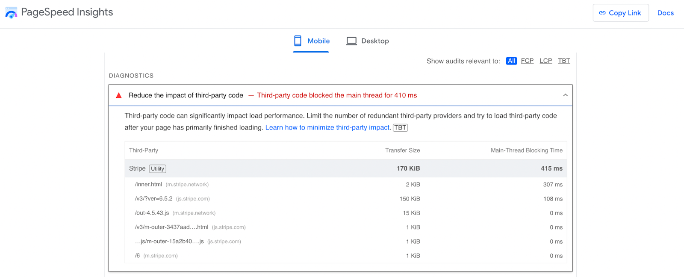Filter audits by LCP
The height and width of the screenshot is (277, 684).
tap(545, 61)
